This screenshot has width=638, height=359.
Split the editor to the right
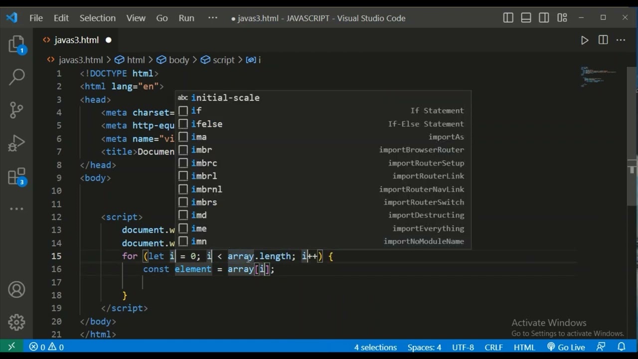[x=603, y=40]
